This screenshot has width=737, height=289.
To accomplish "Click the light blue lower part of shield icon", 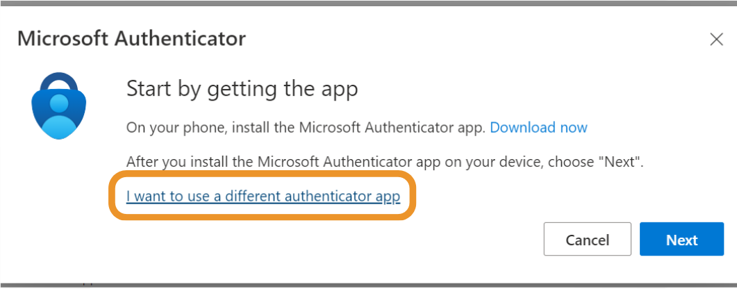I will tap(59, 127).
